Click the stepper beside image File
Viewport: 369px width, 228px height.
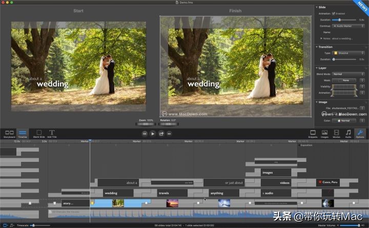[x=362, y=108]
